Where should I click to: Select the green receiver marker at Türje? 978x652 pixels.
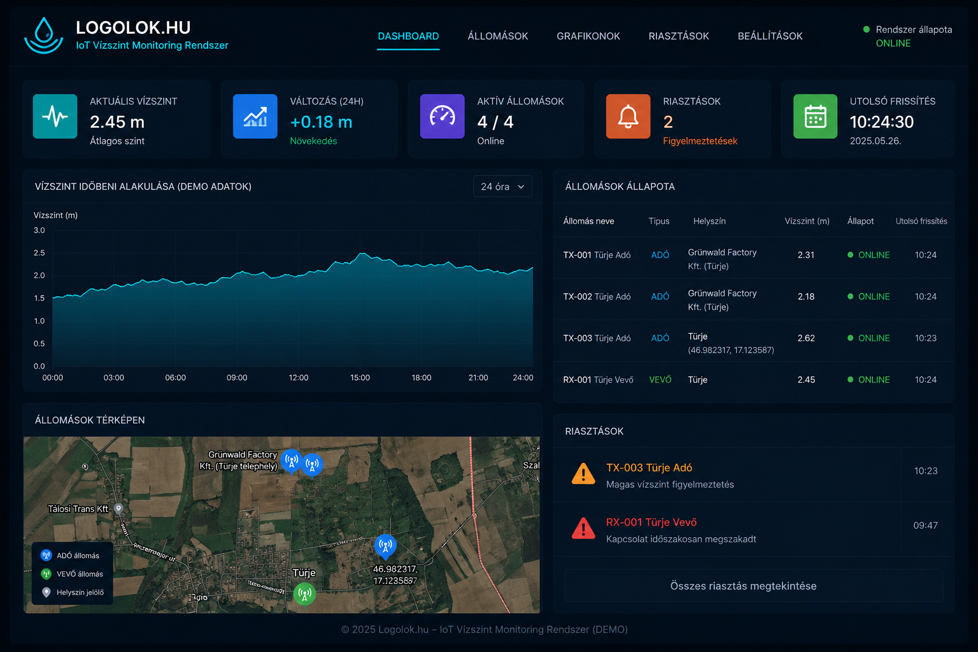coord(304,595)
